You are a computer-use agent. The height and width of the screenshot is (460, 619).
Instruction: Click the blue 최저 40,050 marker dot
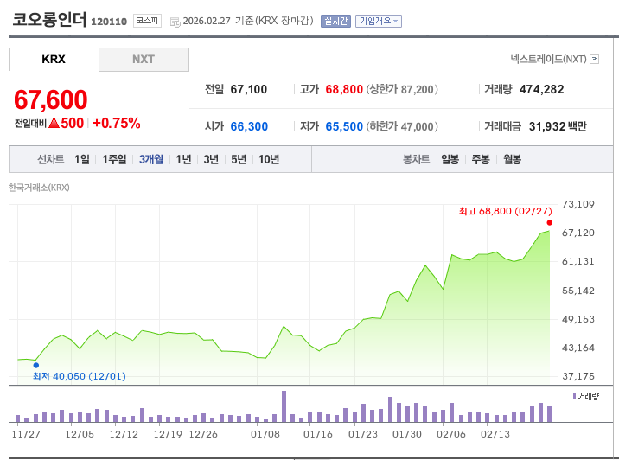point(36,365)
